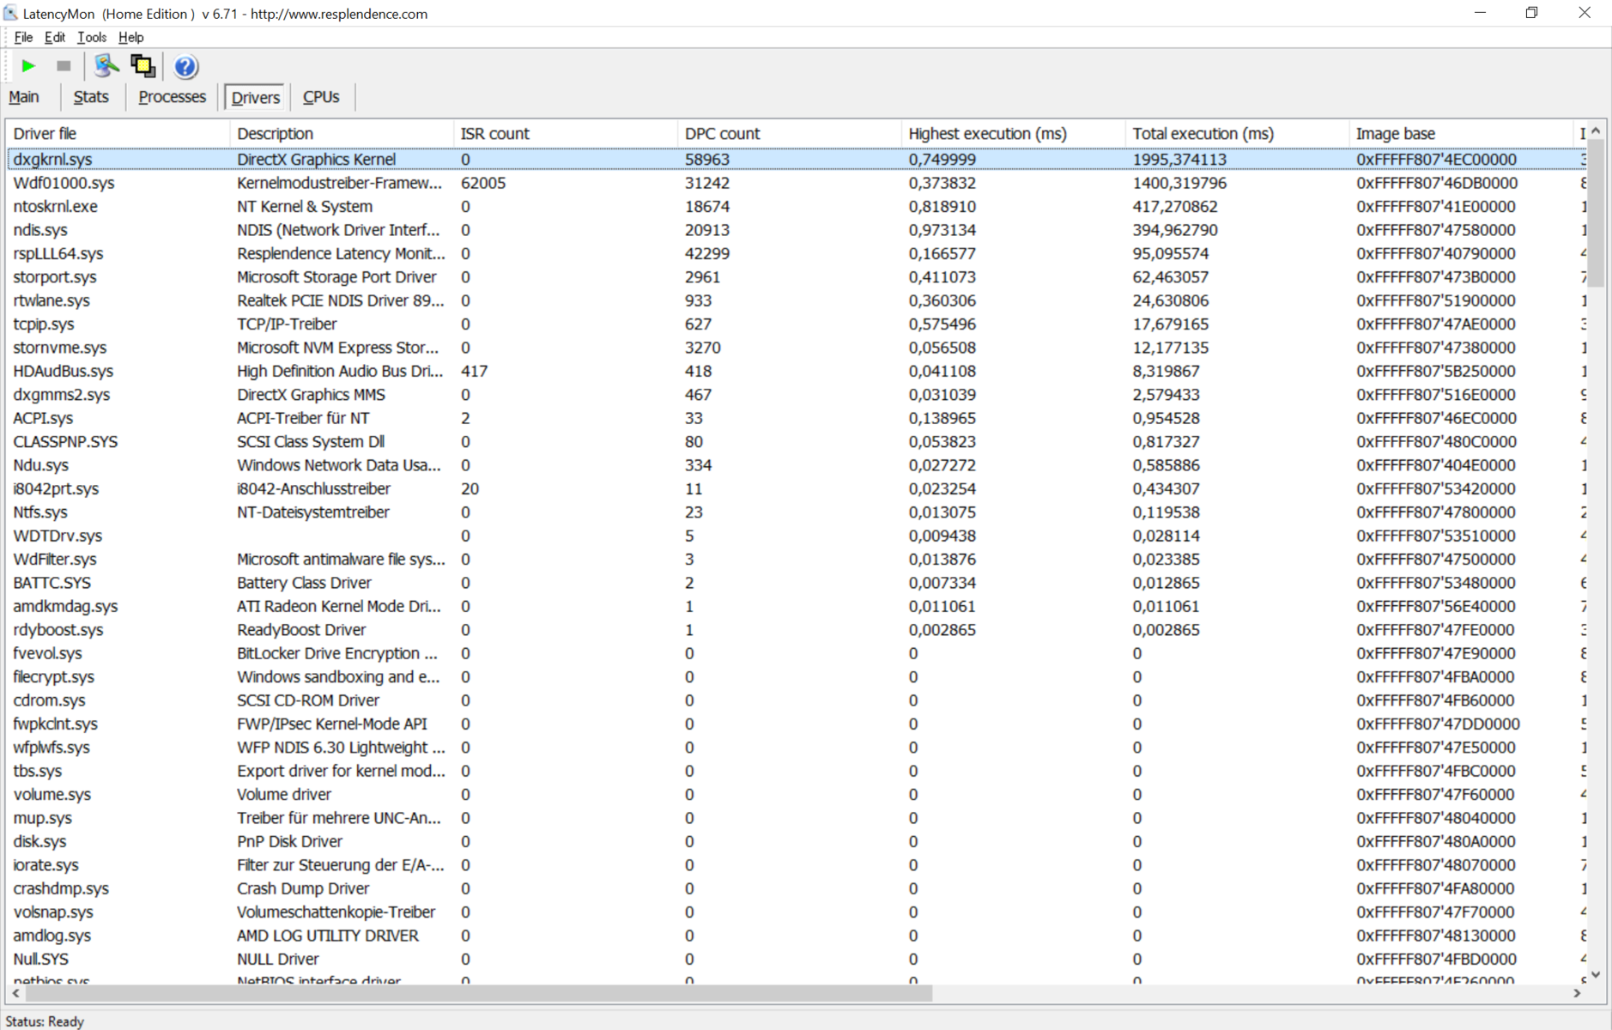Sort by Highest execution (ms) column header
1612x1030 pixels.
click(1014, 134)
